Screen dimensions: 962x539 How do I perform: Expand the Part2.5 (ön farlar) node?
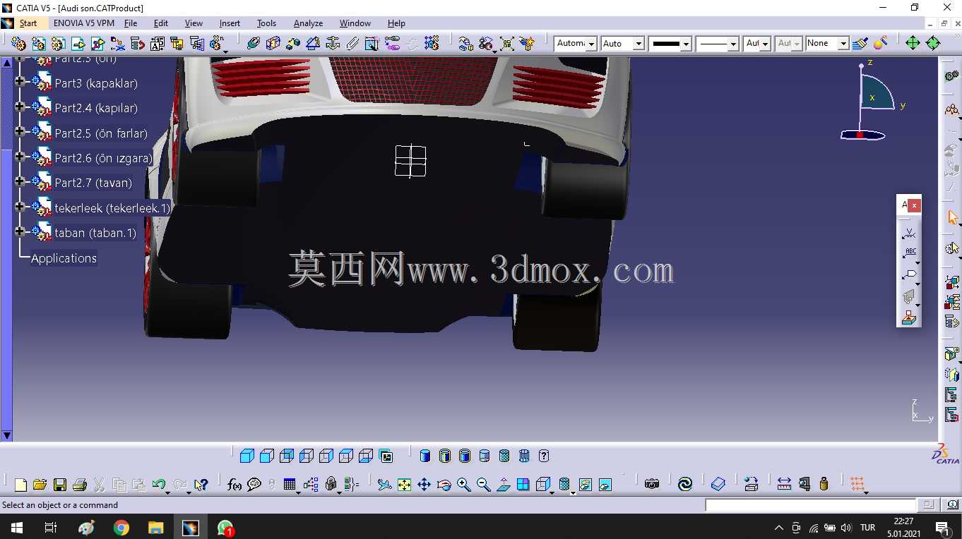tap(19, 132)
